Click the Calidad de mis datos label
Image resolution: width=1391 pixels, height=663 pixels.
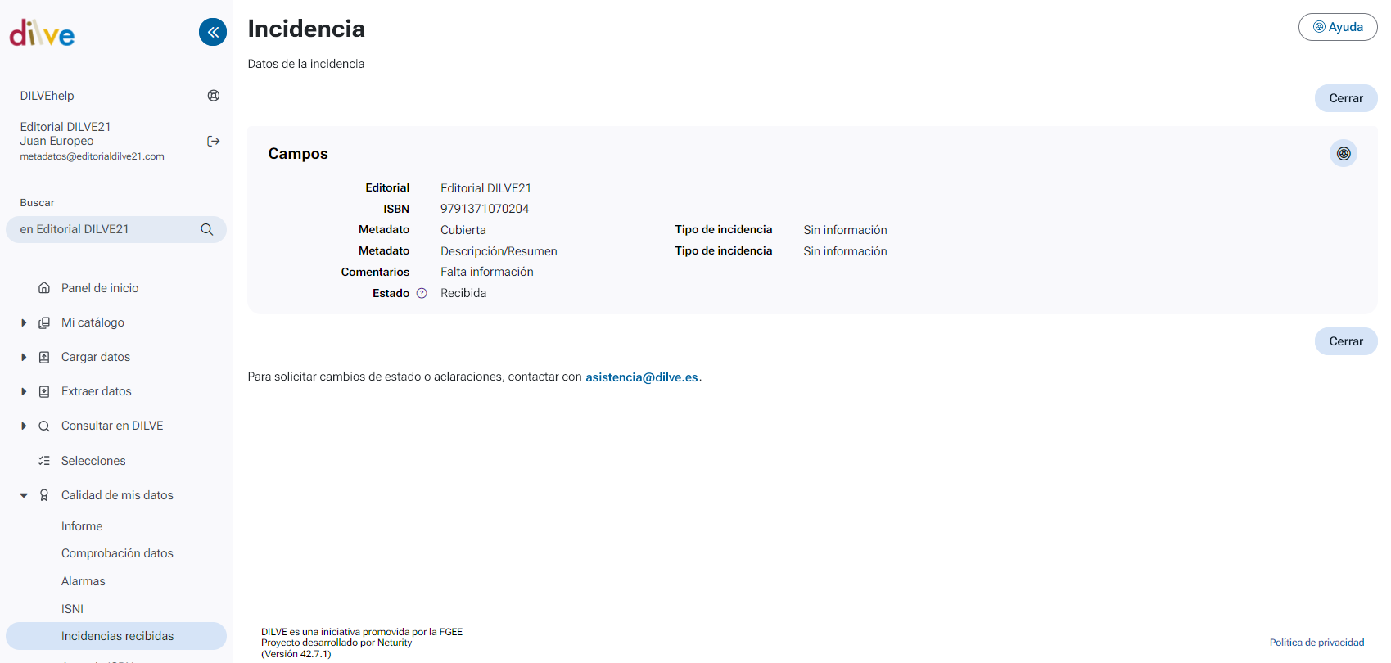[x=117, y=495]
